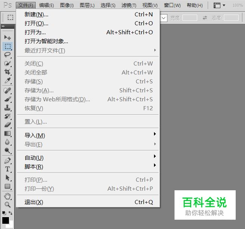This screenshot has width=245, height=229.
Task: Select the Crop tool
Action: tap(7, 72)
